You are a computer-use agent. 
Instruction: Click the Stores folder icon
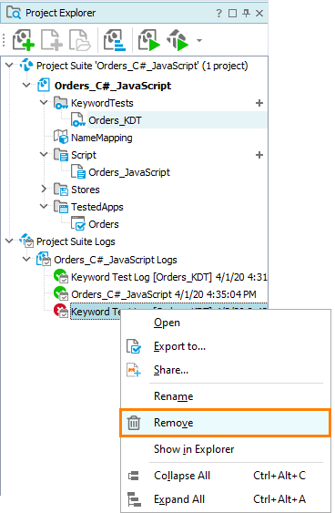tap(61, 190)
